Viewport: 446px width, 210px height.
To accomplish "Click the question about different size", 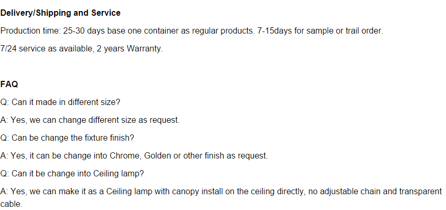I will [60, 102].
